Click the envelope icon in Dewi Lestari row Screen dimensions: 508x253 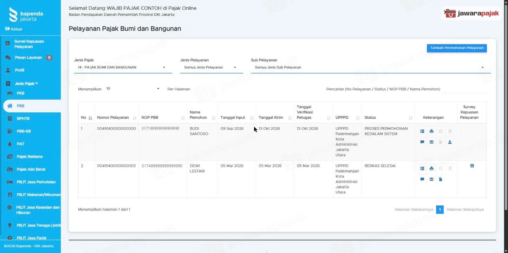[431, 179]
